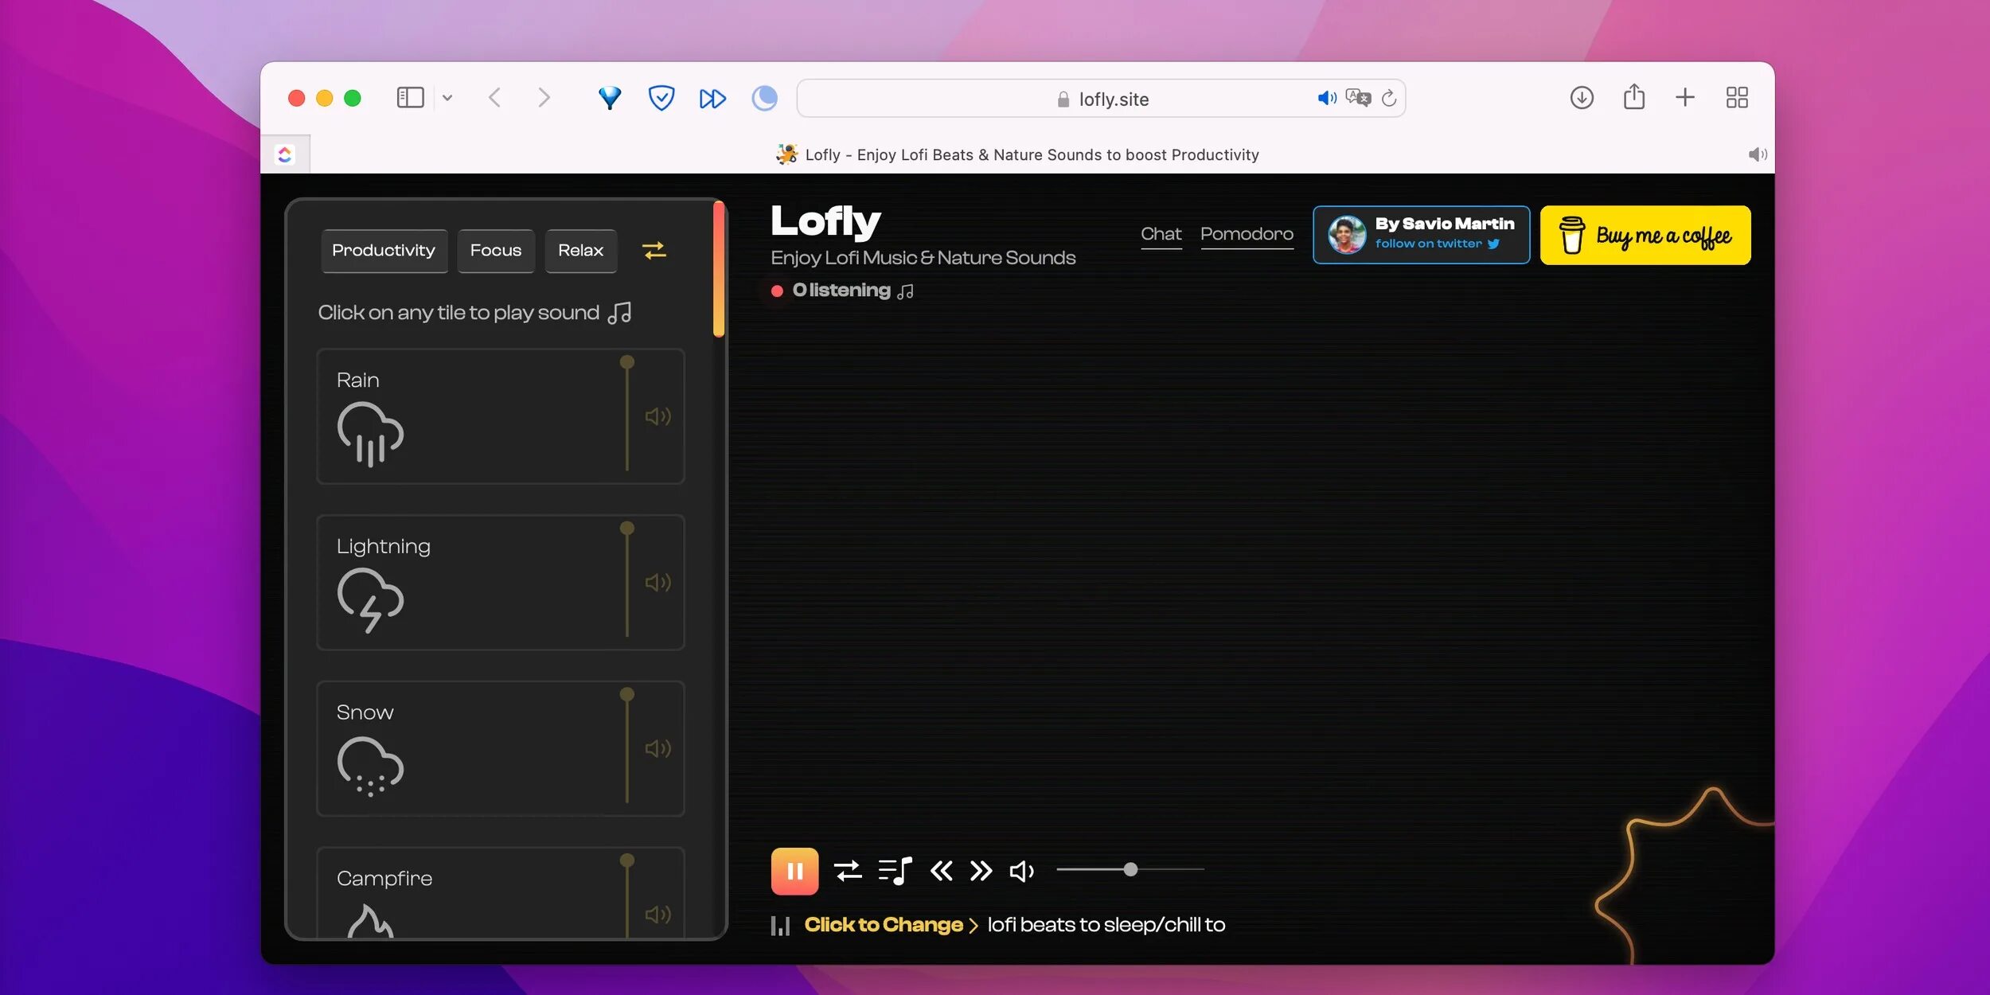This screenshot has height=995, width=1990.
Task: Shuffle the nature sounds mix
Action: (x=654, y=251)
